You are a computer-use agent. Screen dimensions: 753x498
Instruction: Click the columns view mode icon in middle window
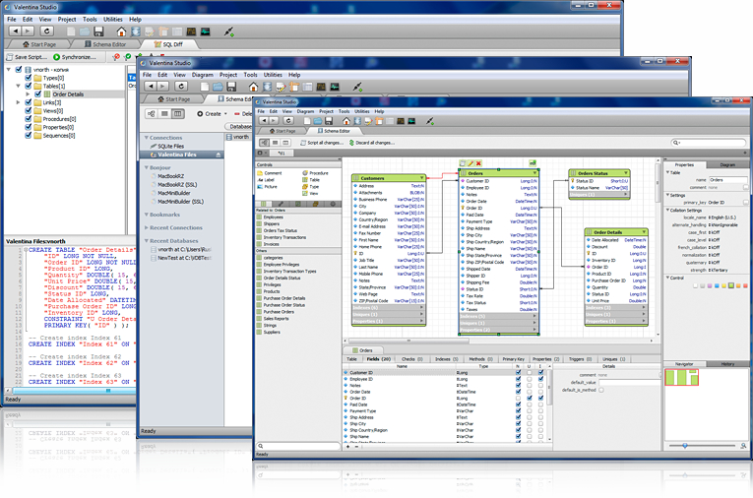click(x=178, y=114)
